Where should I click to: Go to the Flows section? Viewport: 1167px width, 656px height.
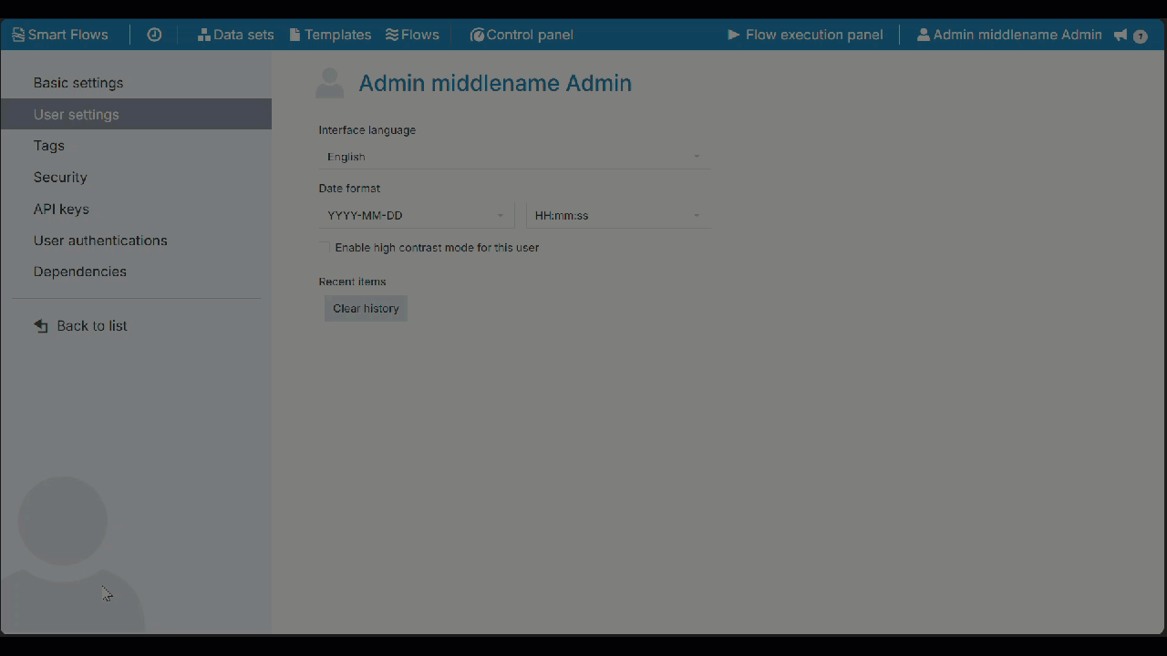[412, 35]
